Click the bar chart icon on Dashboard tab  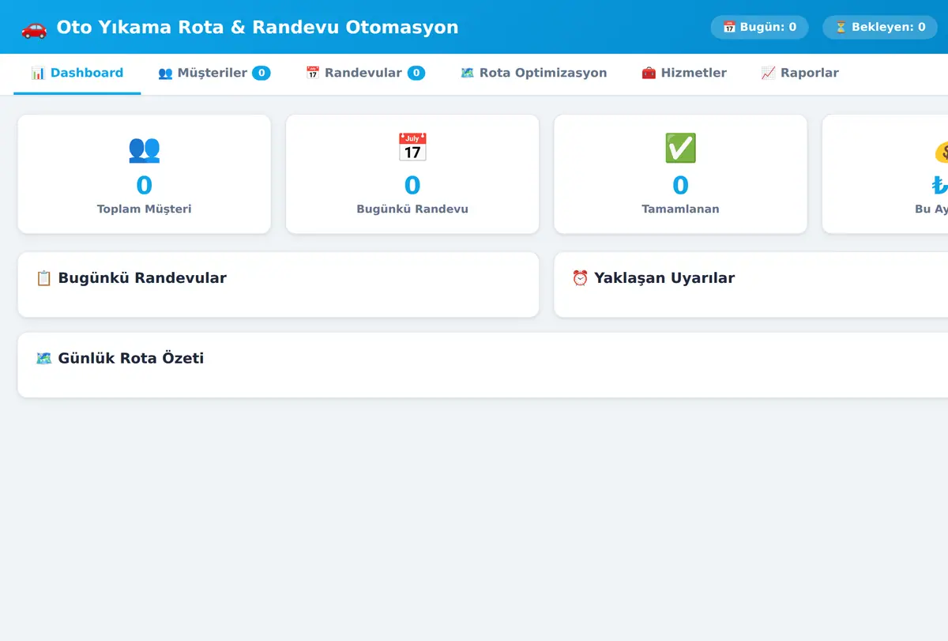point(38,73)
